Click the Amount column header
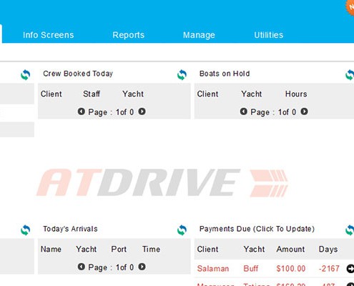The height and width of the screenshot is (286, 354). (290, 249)
